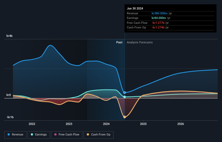Image resolution: width=222 pixels, height=142 pixels.
Task: Click the -kr1b y-axis label
Action: 10,117
